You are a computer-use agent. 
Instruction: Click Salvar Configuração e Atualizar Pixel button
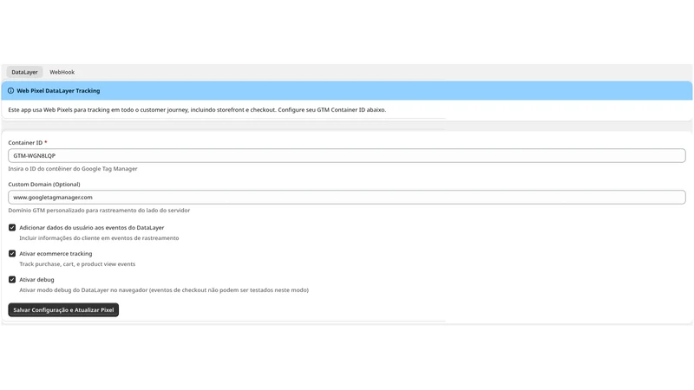[63, 310]
